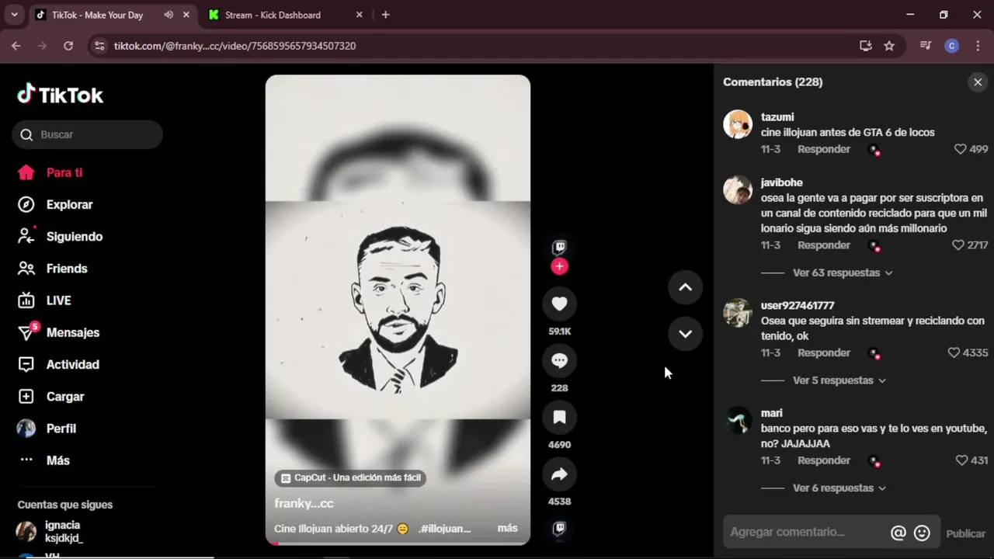The height and width of the screenshot is (559, 994).
Task: Mute the TikTok tab audio icon
Action: click(169, 15)
